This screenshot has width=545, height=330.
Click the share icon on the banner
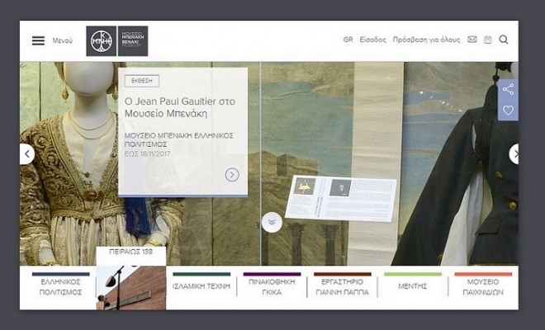click(x=508, y=89)
